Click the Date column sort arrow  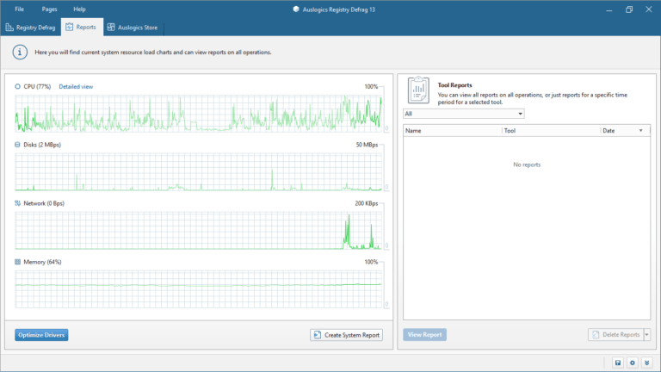click(x=640, y=131)
